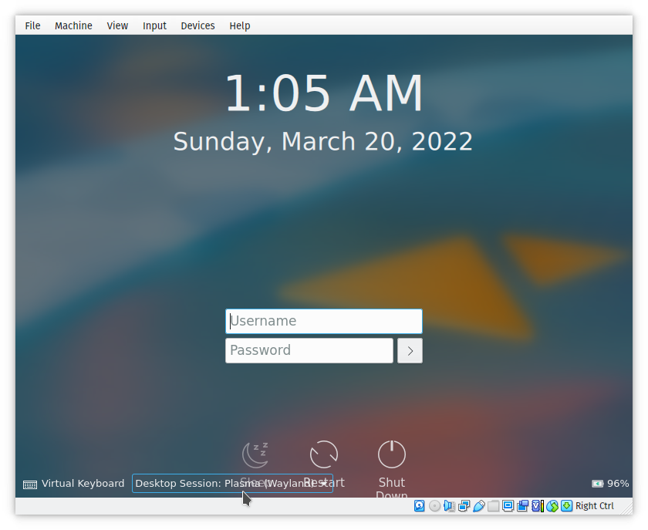The width and height of the screenshot is (648, 530).
Task: Click the Sleep moon icon
Action: click(x=255, y=454)
